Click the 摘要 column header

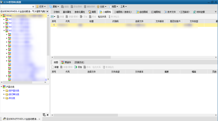pos(167,72)
